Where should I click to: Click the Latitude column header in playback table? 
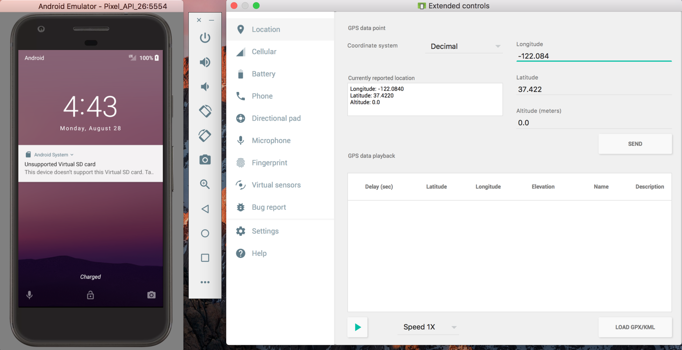tap(436, 187)
